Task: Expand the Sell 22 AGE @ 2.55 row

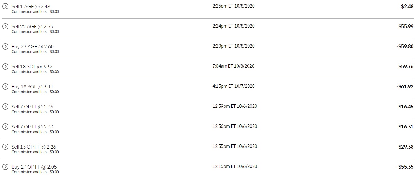Action: point(5,26)
